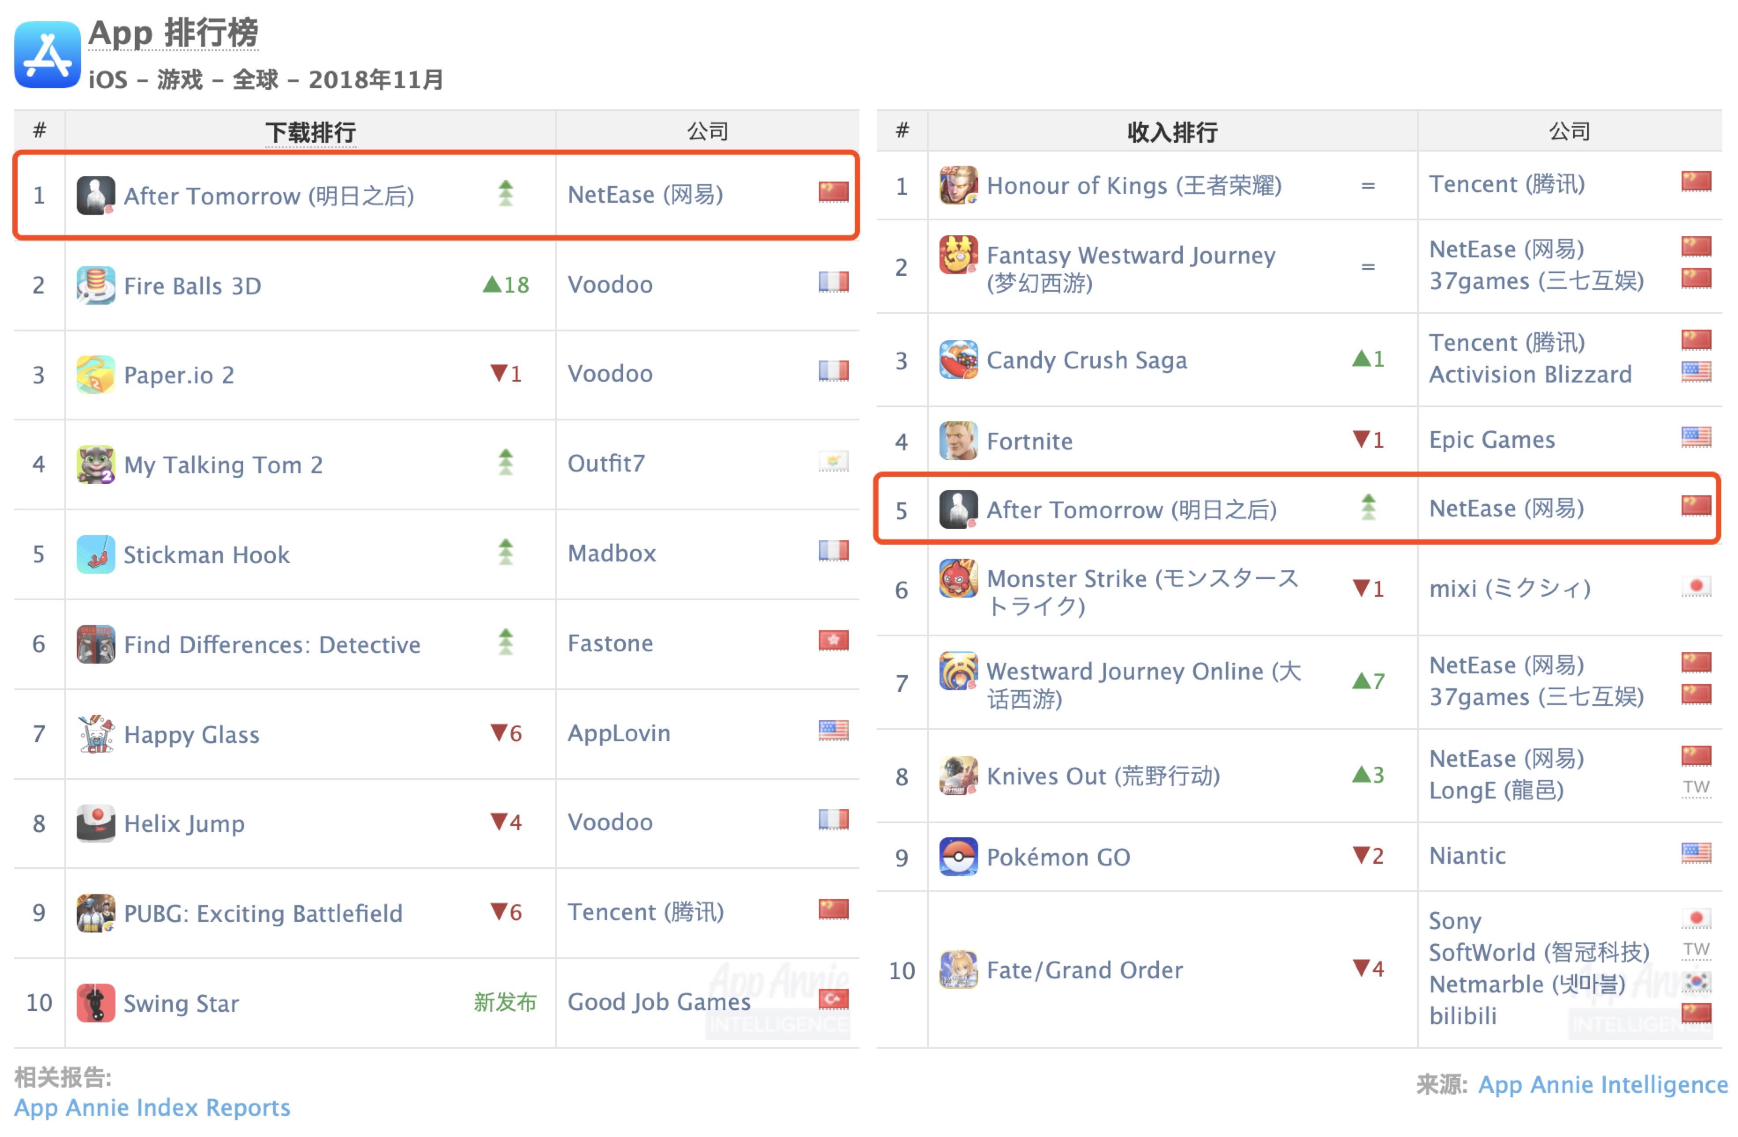Image resolution: width=1738 pixels, height=1137 pixels.
Task: Open the LongE (龍邑) company link
Action: pyautogui.click(x=1496, y=791)
